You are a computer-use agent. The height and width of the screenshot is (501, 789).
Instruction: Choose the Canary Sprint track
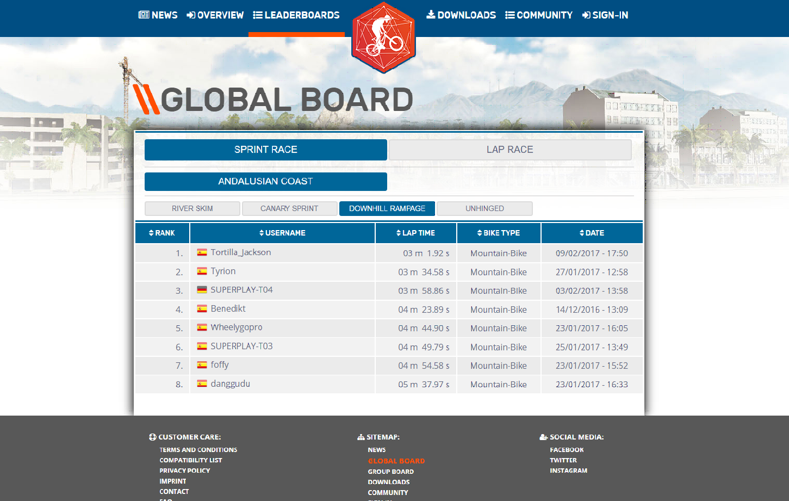(x=289, y=208)
